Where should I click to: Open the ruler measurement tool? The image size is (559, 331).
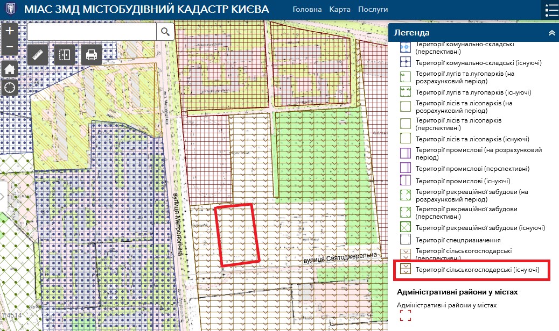point(38,54)
